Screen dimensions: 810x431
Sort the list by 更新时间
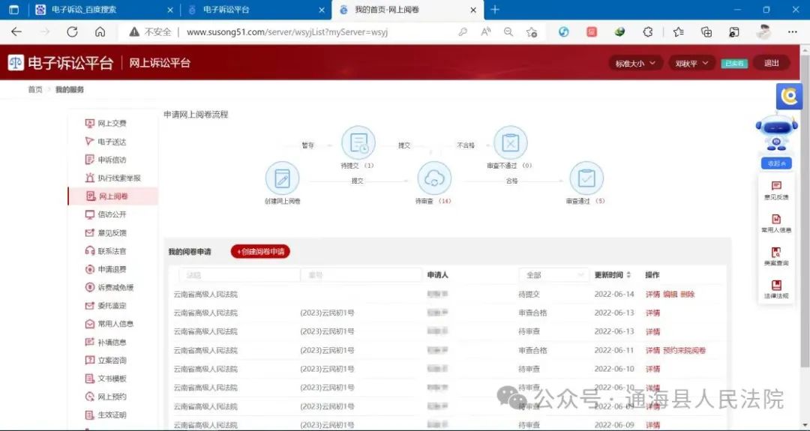pos(613,275)
